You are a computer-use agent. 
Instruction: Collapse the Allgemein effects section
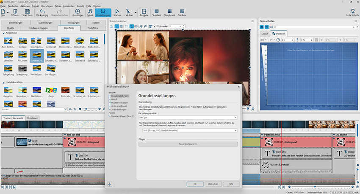click(4, 33)
